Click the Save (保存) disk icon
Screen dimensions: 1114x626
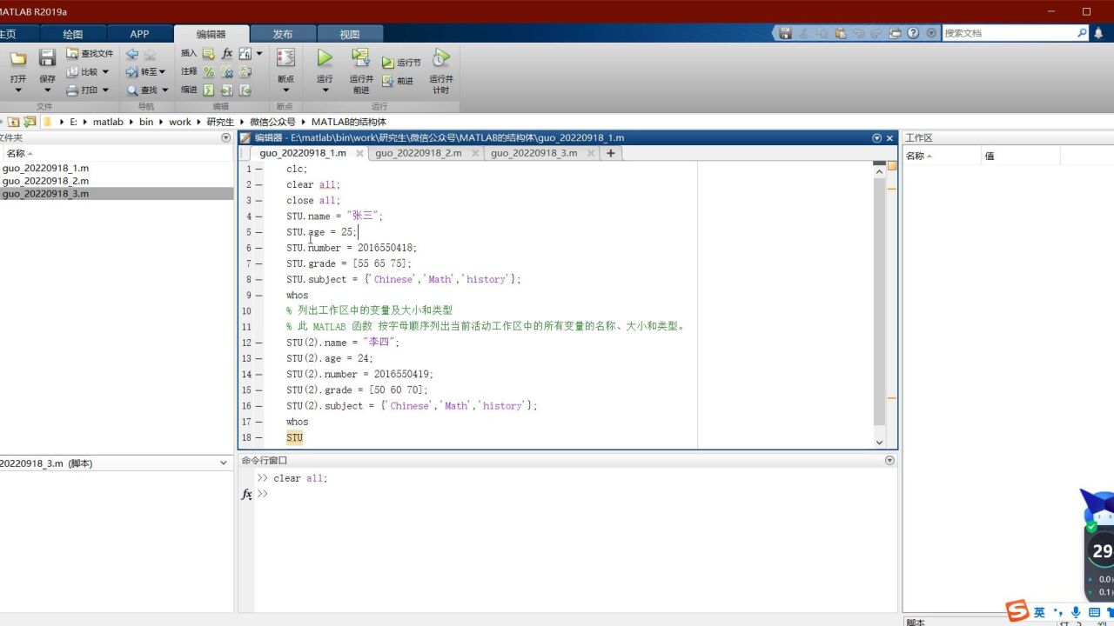pos(48,58)
